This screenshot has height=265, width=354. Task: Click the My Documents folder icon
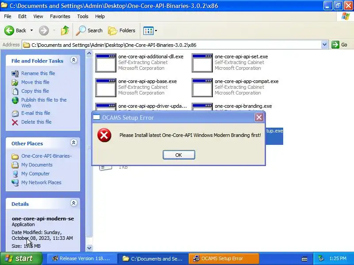coord(15,165)
